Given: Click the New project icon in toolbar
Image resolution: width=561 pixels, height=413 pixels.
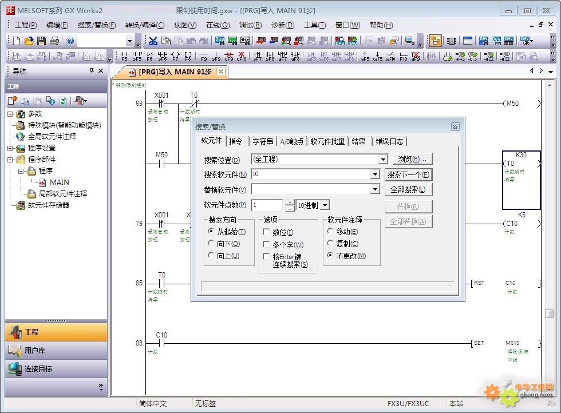Looking at the screenshot, I should tap(17, 41).
